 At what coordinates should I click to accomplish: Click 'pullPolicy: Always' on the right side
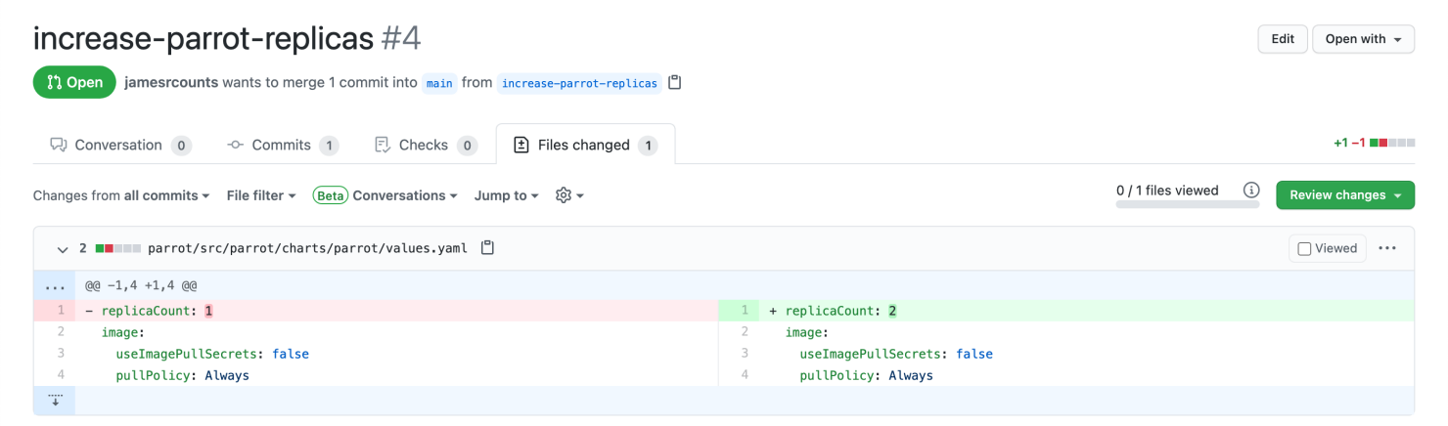coord(867,375)
